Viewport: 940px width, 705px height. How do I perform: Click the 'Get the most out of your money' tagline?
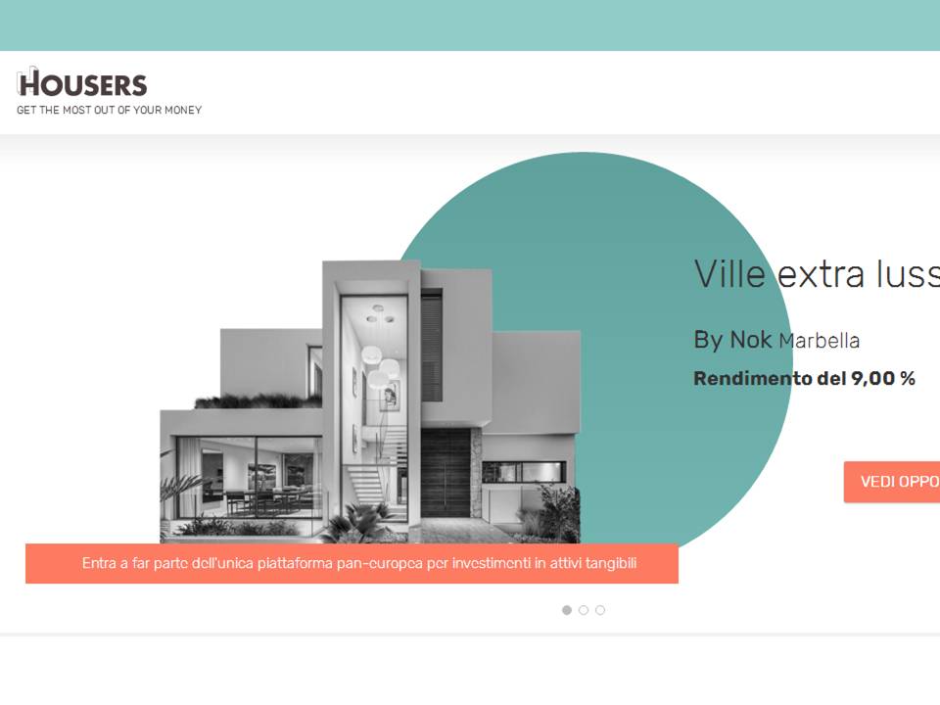point(109,111)
